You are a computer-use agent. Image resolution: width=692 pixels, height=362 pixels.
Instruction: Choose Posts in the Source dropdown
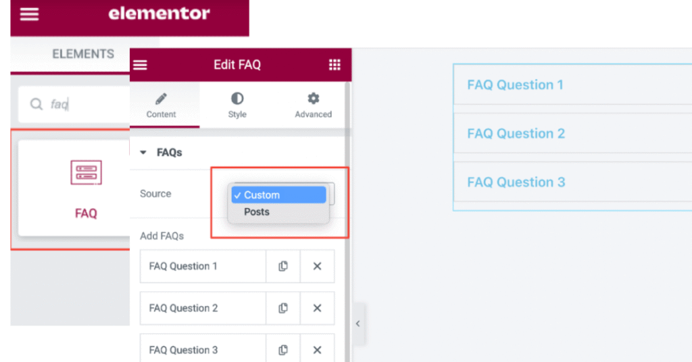(257, 212)
